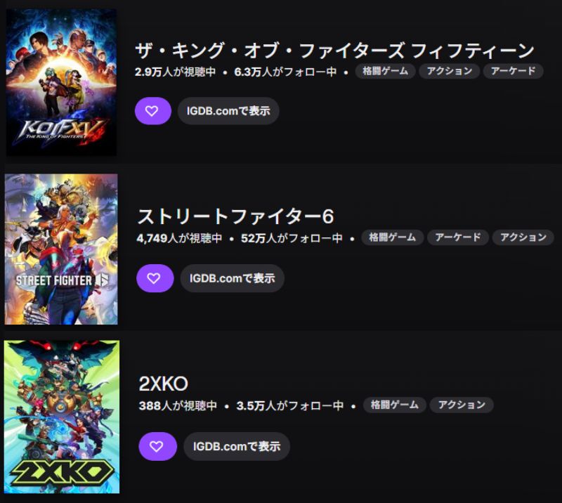The width and height of the screenshot is (562, 503).
Task: Open the 2XKO title heading
Action: 163,384
